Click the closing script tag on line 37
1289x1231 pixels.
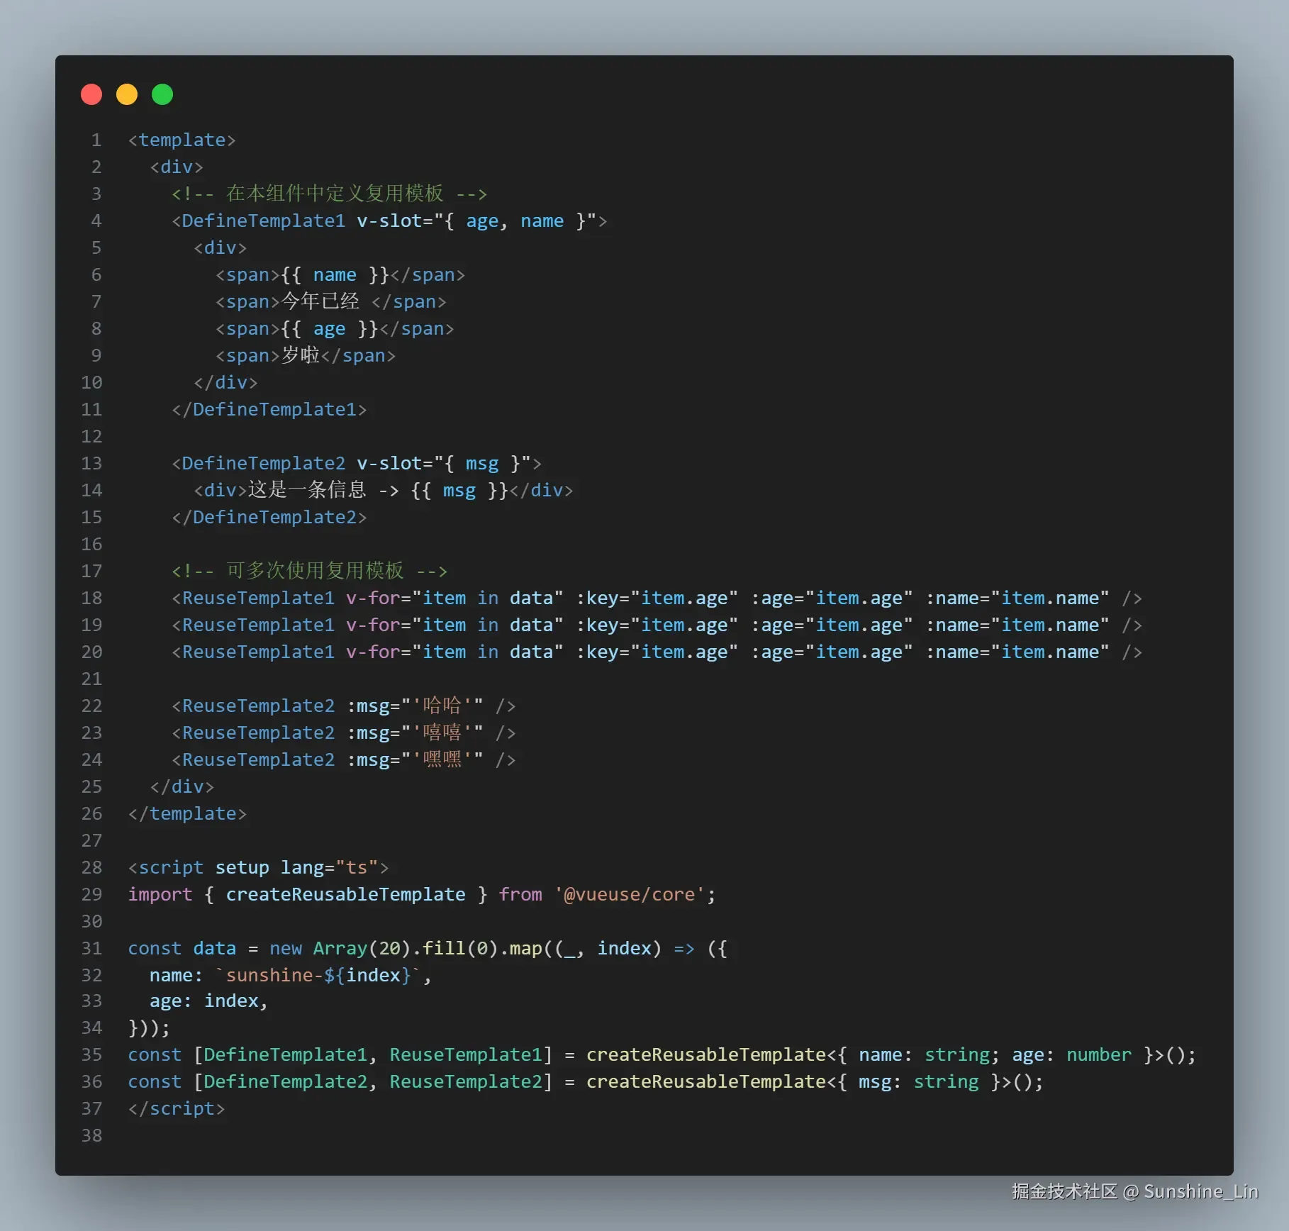tap(177, 1109)
